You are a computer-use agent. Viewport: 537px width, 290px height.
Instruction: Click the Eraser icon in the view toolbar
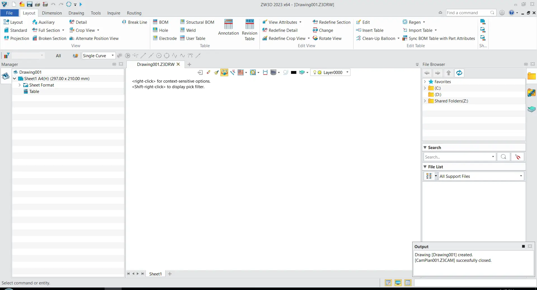[x=208, y=72]
